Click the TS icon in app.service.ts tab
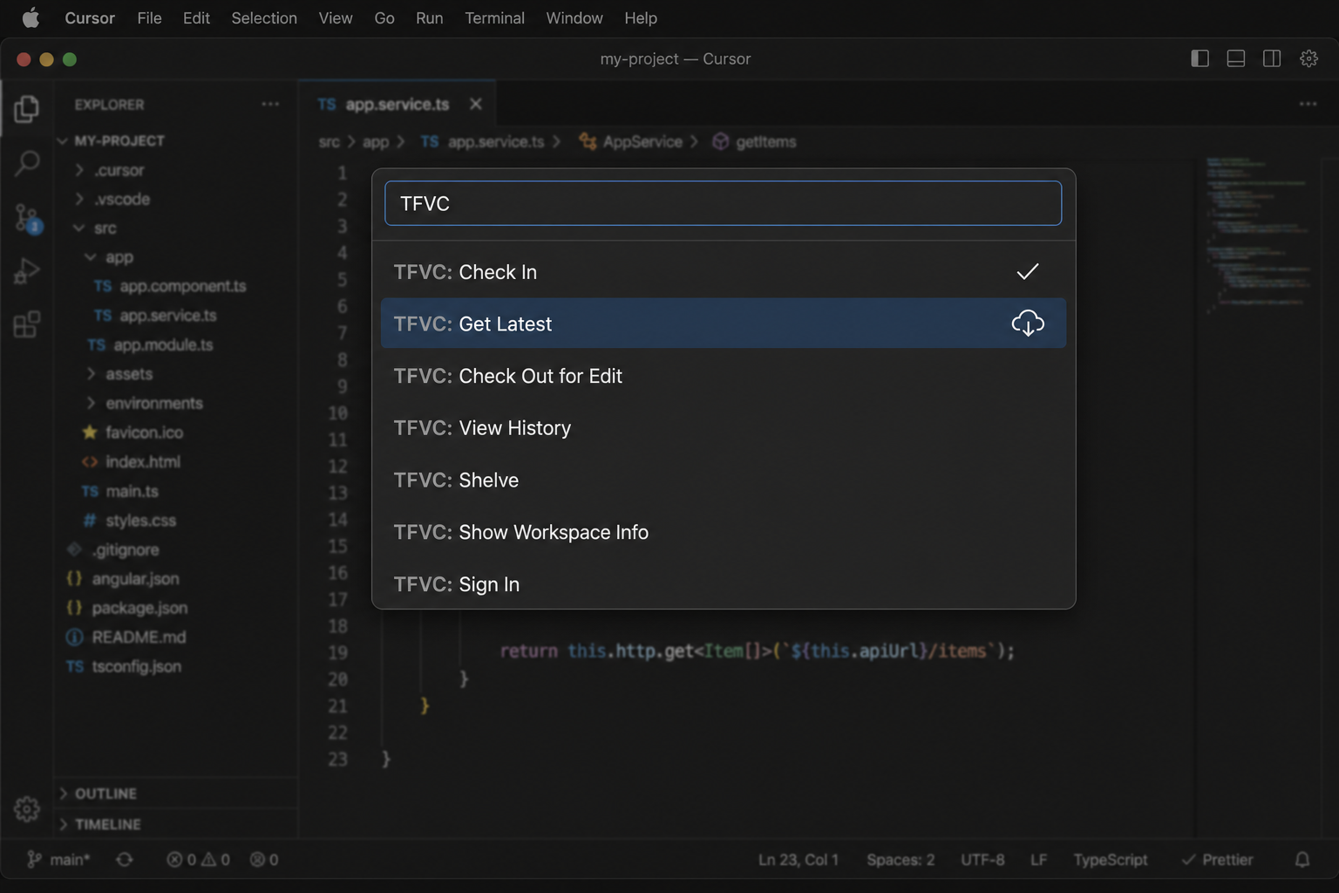The height and width of the screenshot is (893, 1339). pyautogui.click(x=327, y=104)
